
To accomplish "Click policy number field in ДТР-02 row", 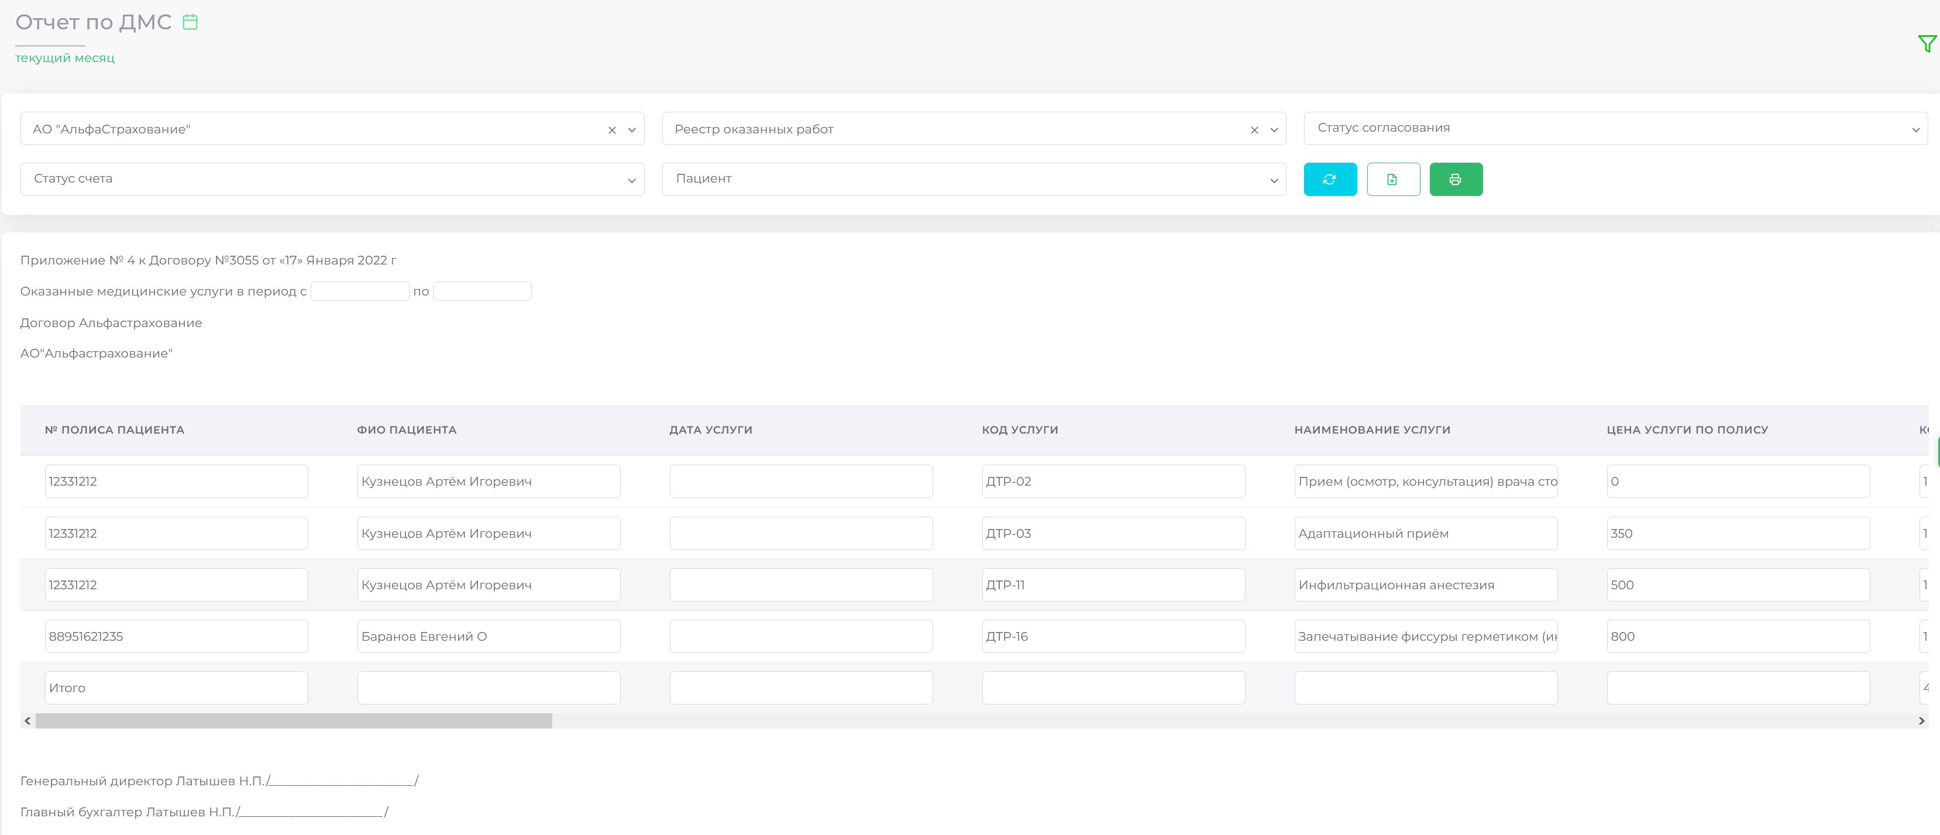I will (176, 481).
